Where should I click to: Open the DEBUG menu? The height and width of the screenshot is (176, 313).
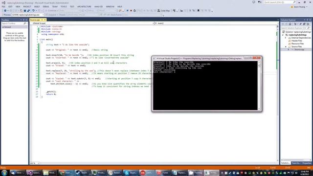pyautogui.click(x=45, y=6)
